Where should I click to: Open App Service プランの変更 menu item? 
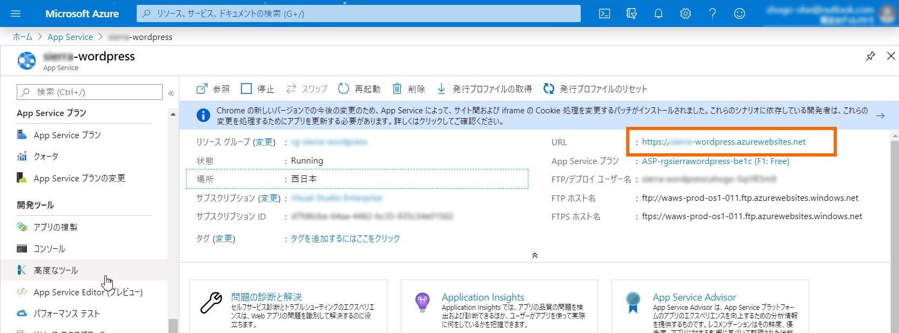pos(71,178)
